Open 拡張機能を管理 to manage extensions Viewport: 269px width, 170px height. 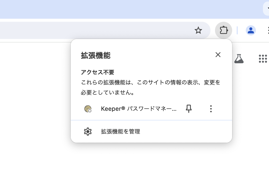121,132
